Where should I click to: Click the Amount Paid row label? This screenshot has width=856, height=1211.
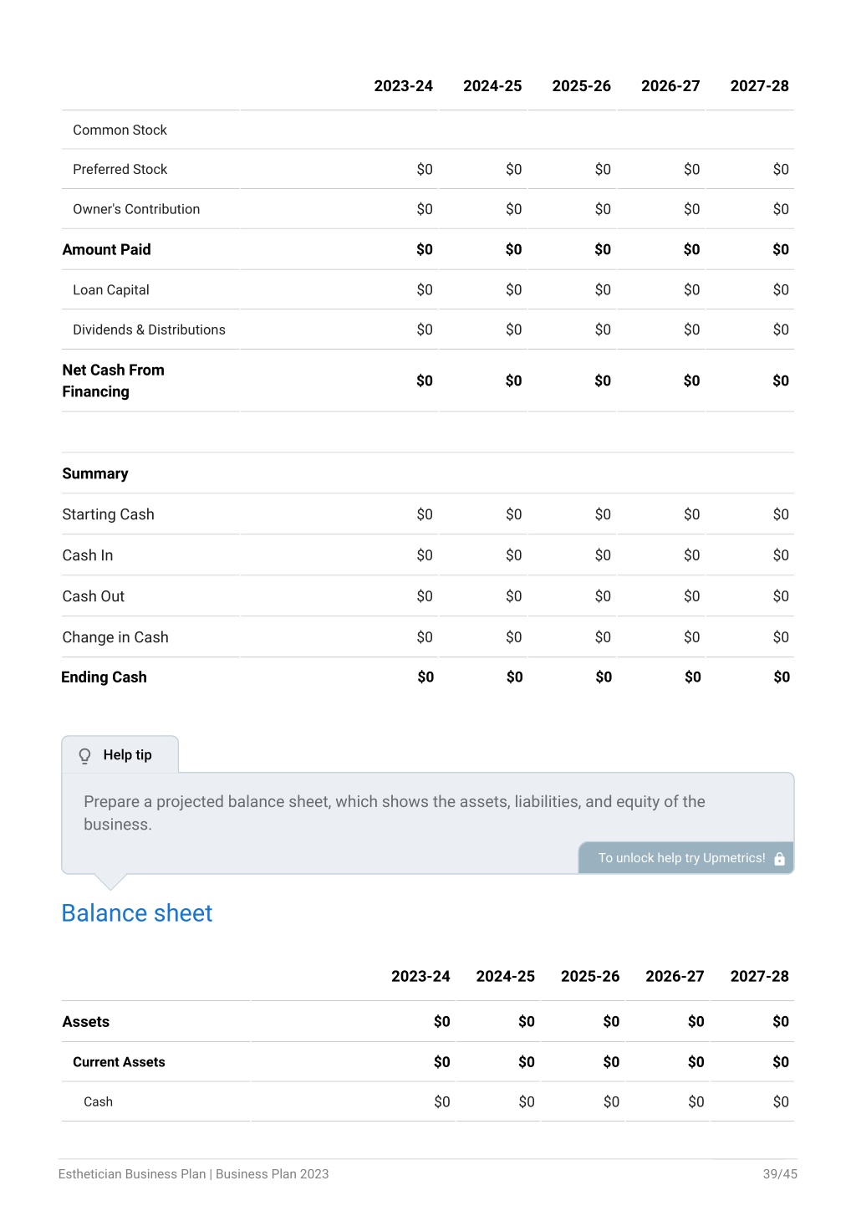(107, 249)
